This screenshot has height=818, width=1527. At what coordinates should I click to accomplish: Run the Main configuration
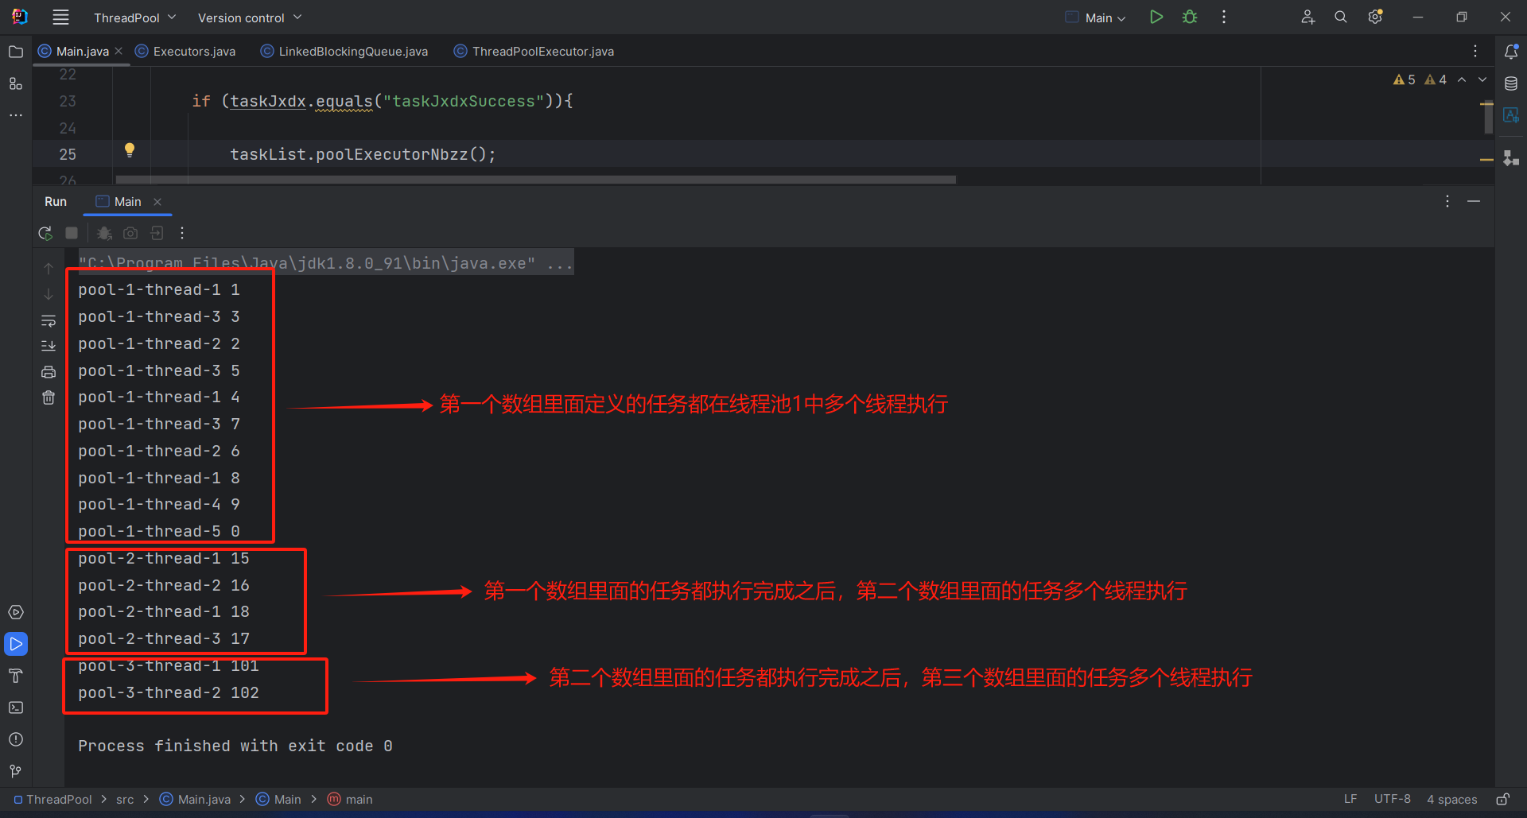1156,17
